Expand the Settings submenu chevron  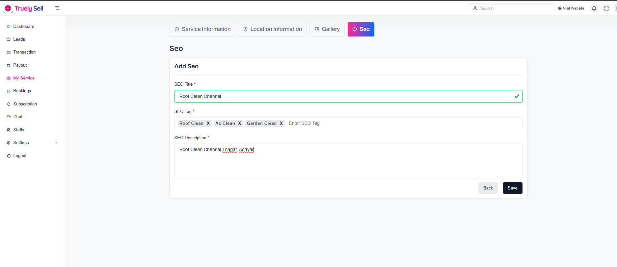coord(56,143)
